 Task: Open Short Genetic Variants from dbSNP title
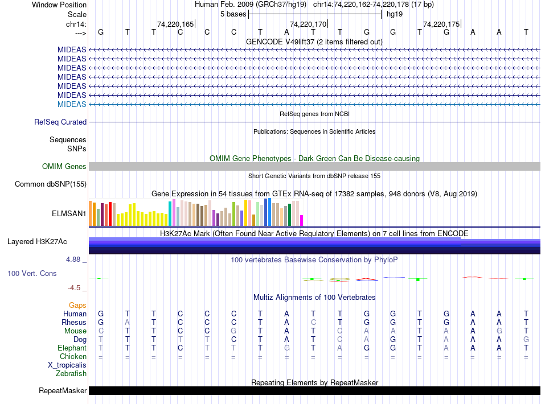click(314, 176)
